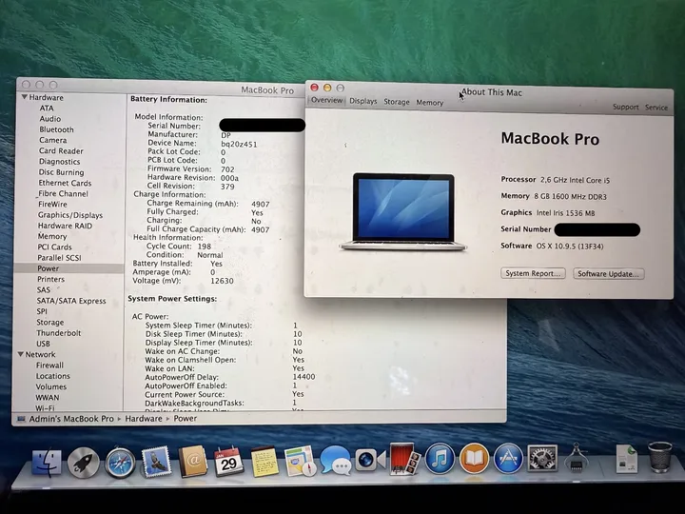Open Trash in the Dock
This screenshot has width=685, height=514.
tap(659, 457)
